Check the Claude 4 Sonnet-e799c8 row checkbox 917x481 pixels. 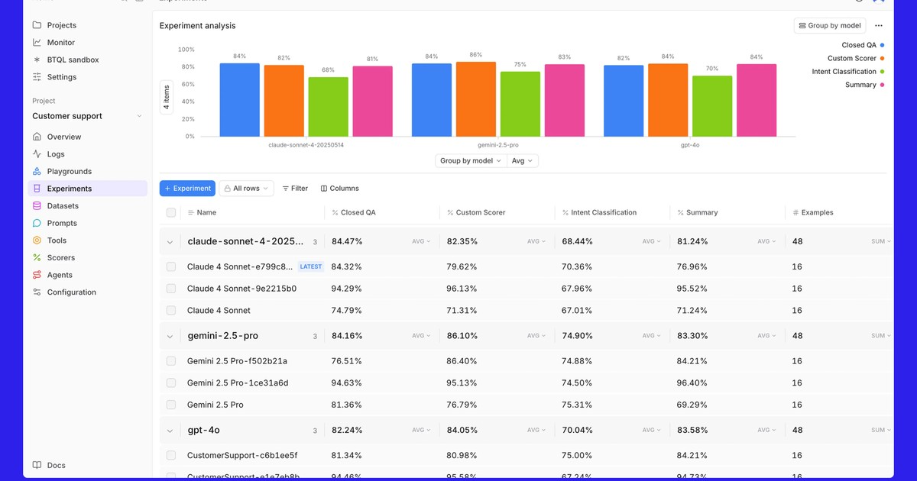pyautogui.click(x=171, y=267)
